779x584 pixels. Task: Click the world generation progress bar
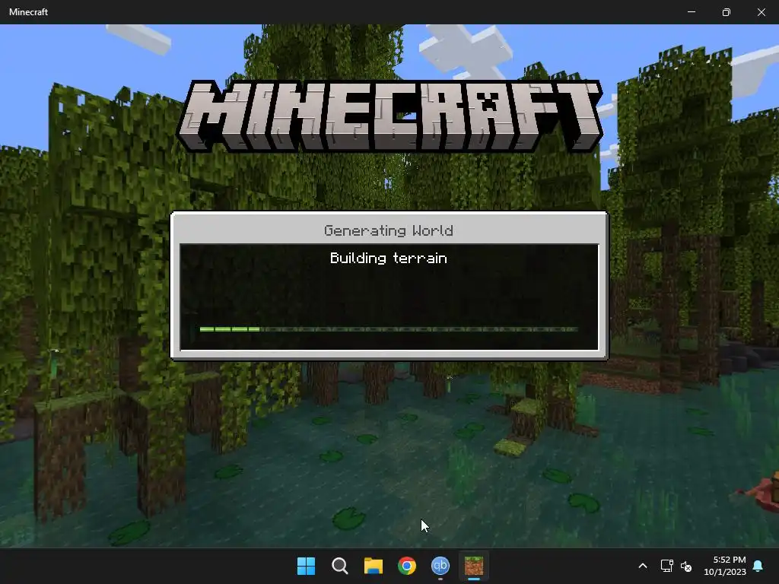(389, 329)
